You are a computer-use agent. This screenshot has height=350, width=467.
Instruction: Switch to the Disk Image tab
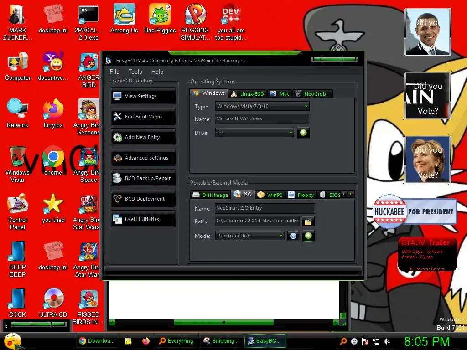[210, 195]
